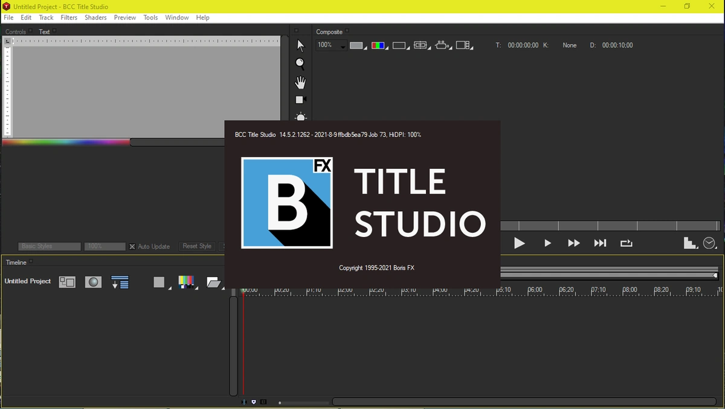The height and width of the screenshot is (409, 725).
Task: Click the Untitled Project label in Timeline
Action: pyautogui.click(x=28, y=281)
